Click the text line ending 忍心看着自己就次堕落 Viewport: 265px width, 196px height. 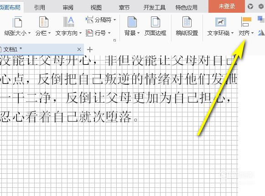point(69,116)
